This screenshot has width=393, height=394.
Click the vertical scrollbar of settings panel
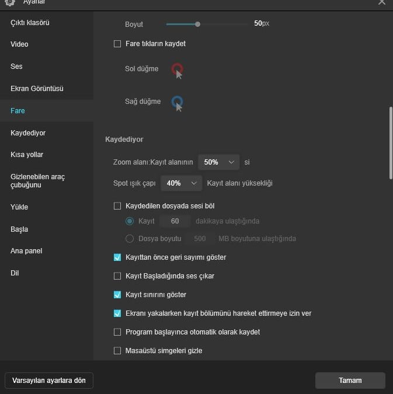tap(391, 143)
